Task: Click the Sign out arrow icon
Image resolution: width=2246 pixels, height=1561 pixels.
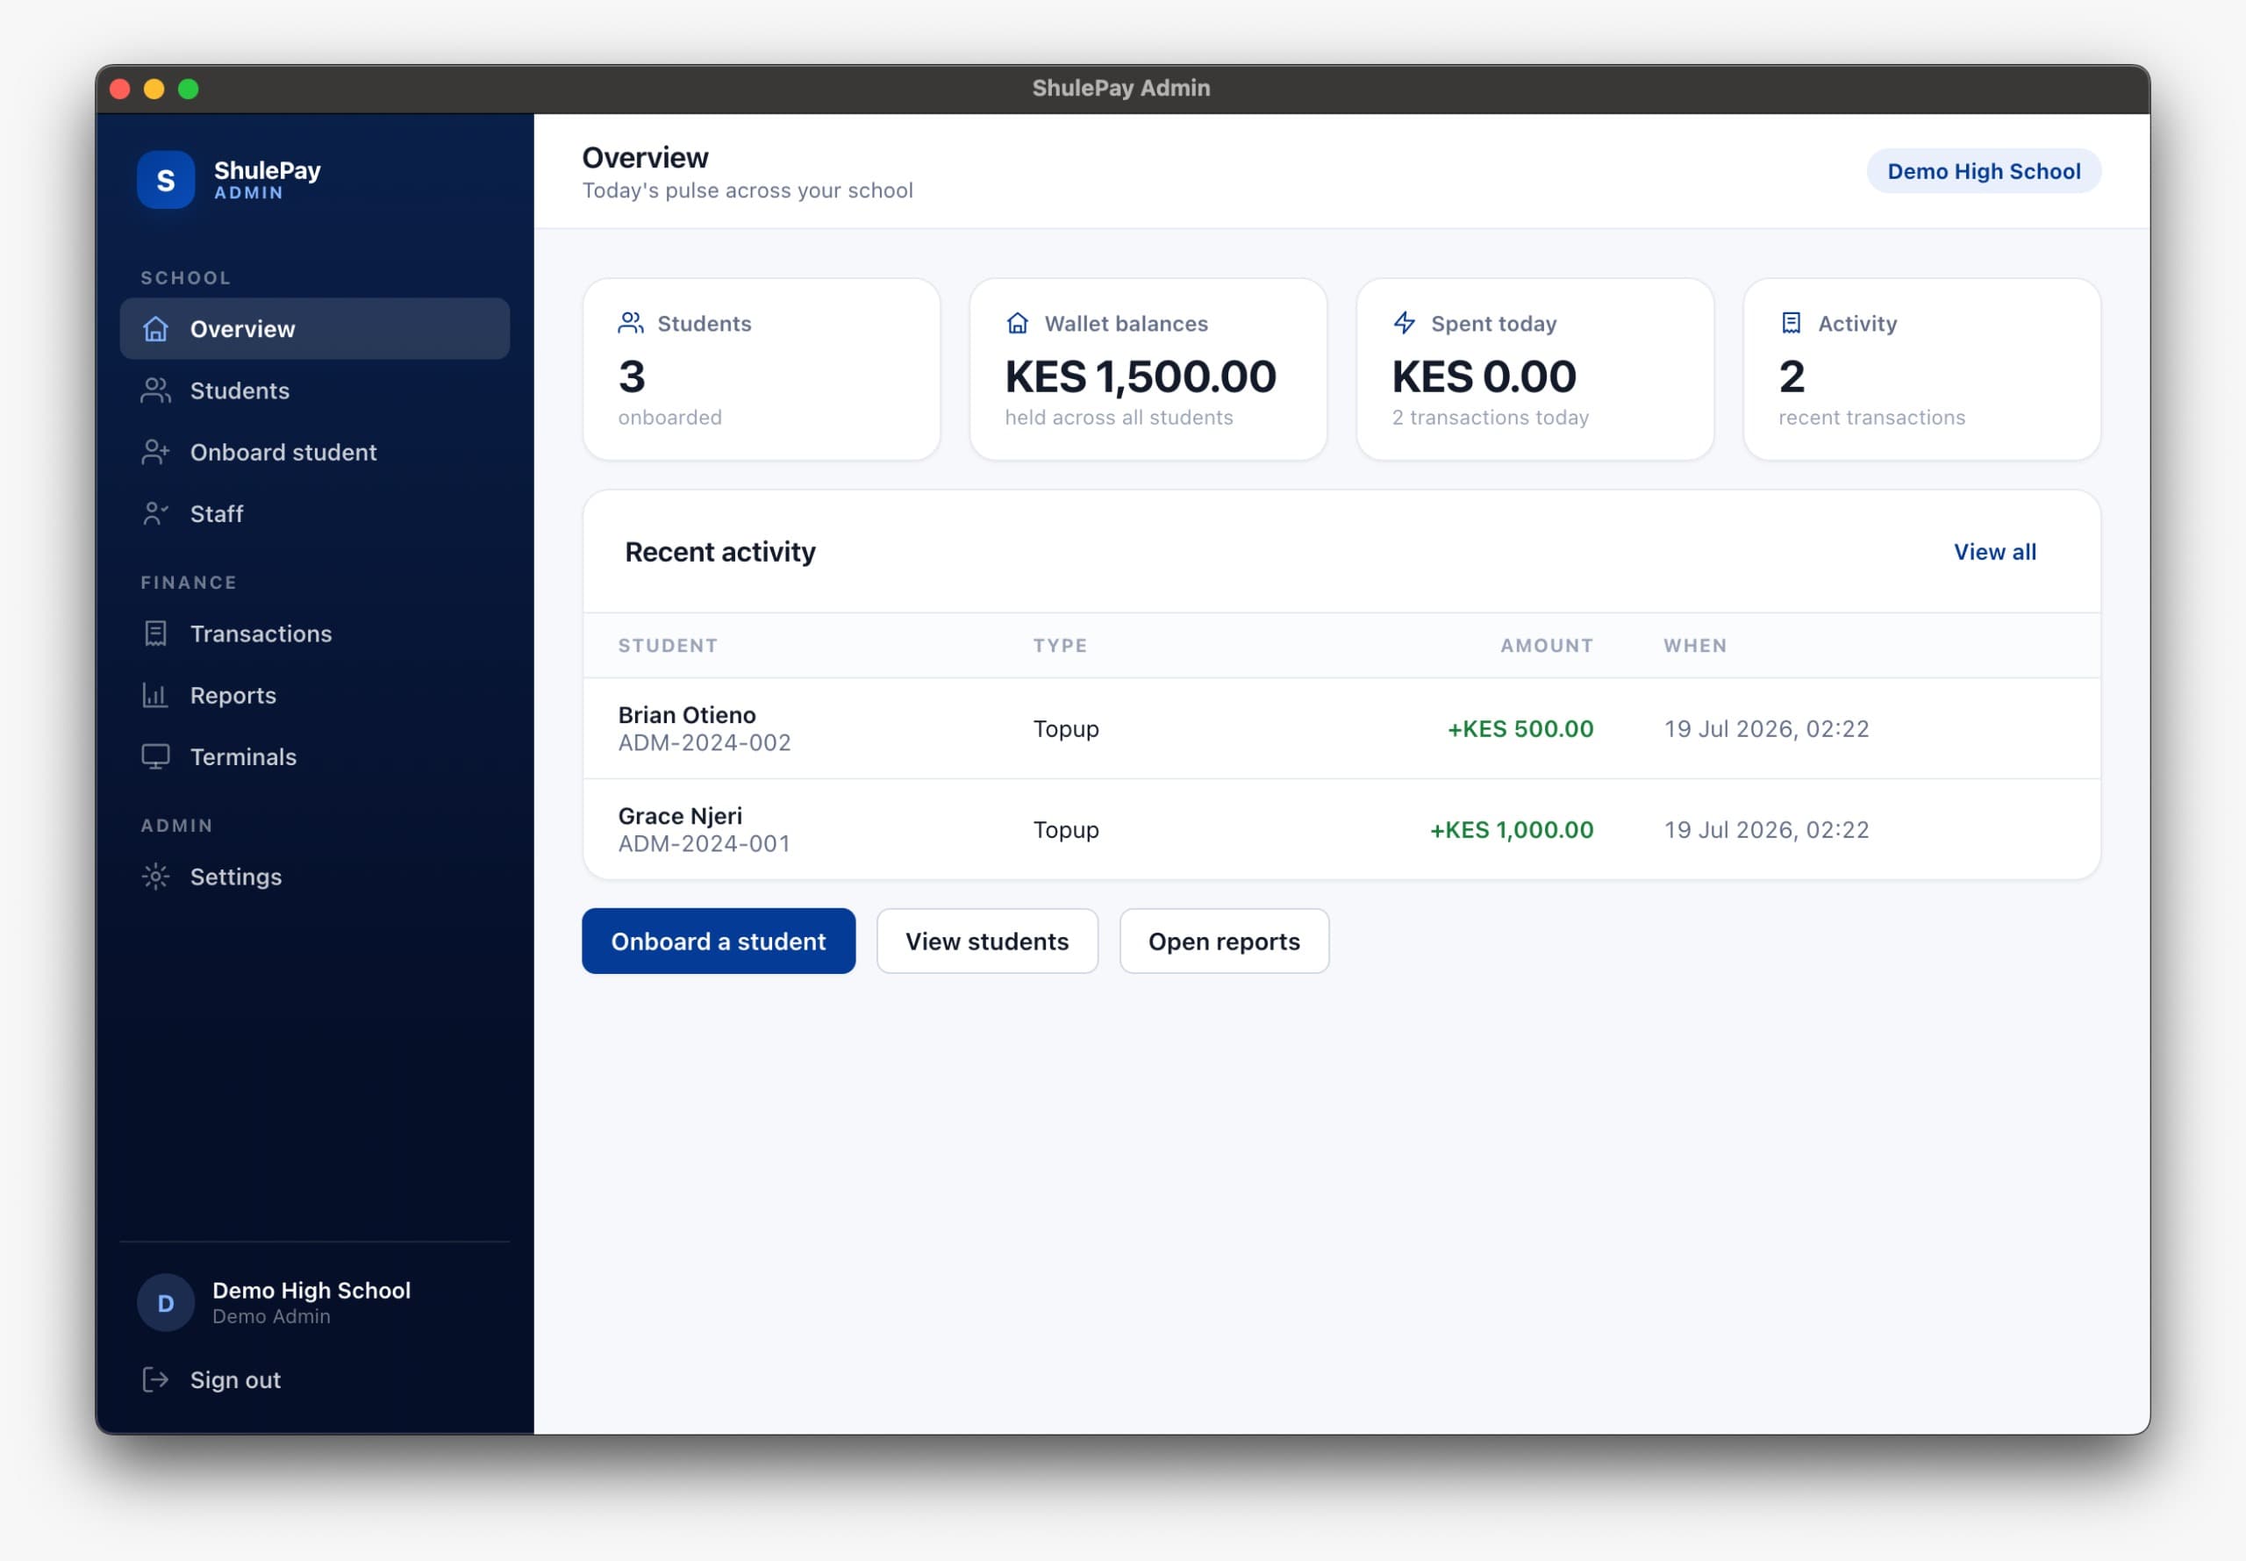Action: pyautogui.click(x=155, y=1380)
